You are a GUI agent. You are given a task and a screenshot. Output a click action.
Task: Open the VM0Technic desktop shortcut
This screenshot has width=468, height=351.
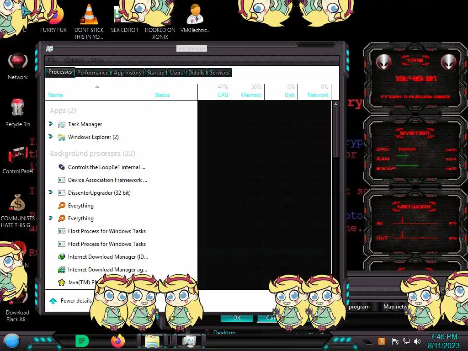pos(195,14)
